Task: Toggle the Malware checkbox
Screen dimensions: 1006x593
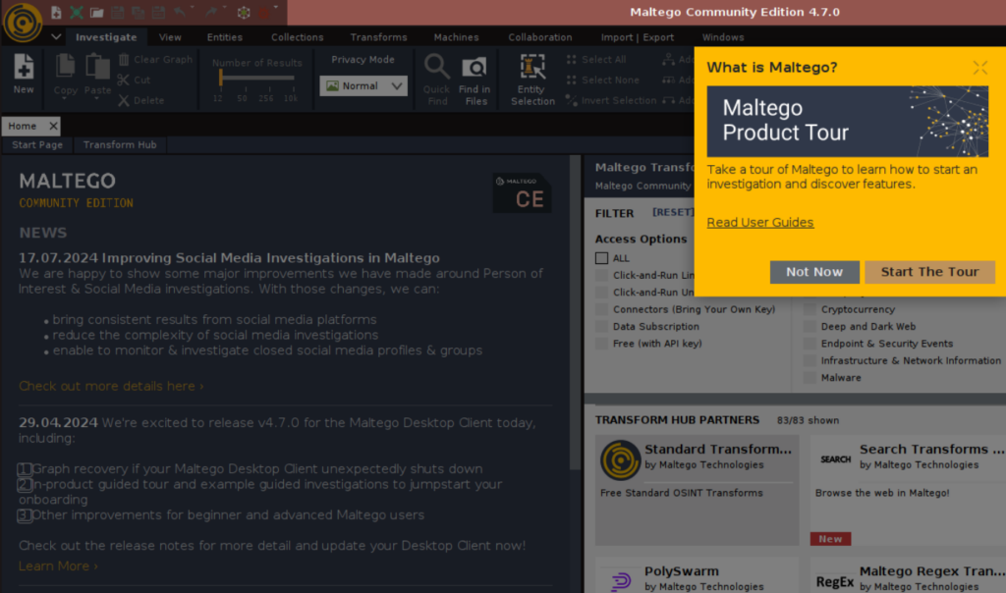Action: tap(810, 378)
